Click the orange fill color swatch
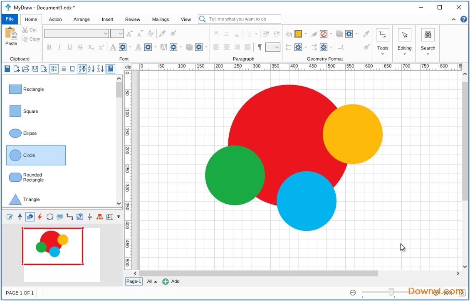The image size is (470, 301). click(298, 34)
